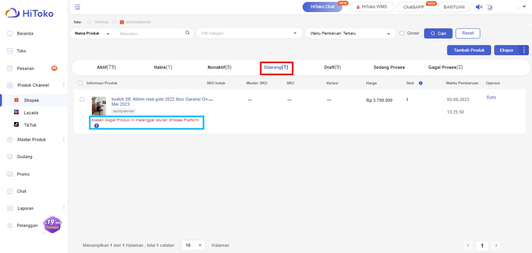The image size is (532, 253).
Task: Open the Pilih Kategori dropdown
Action: click(x=249, y=33)
